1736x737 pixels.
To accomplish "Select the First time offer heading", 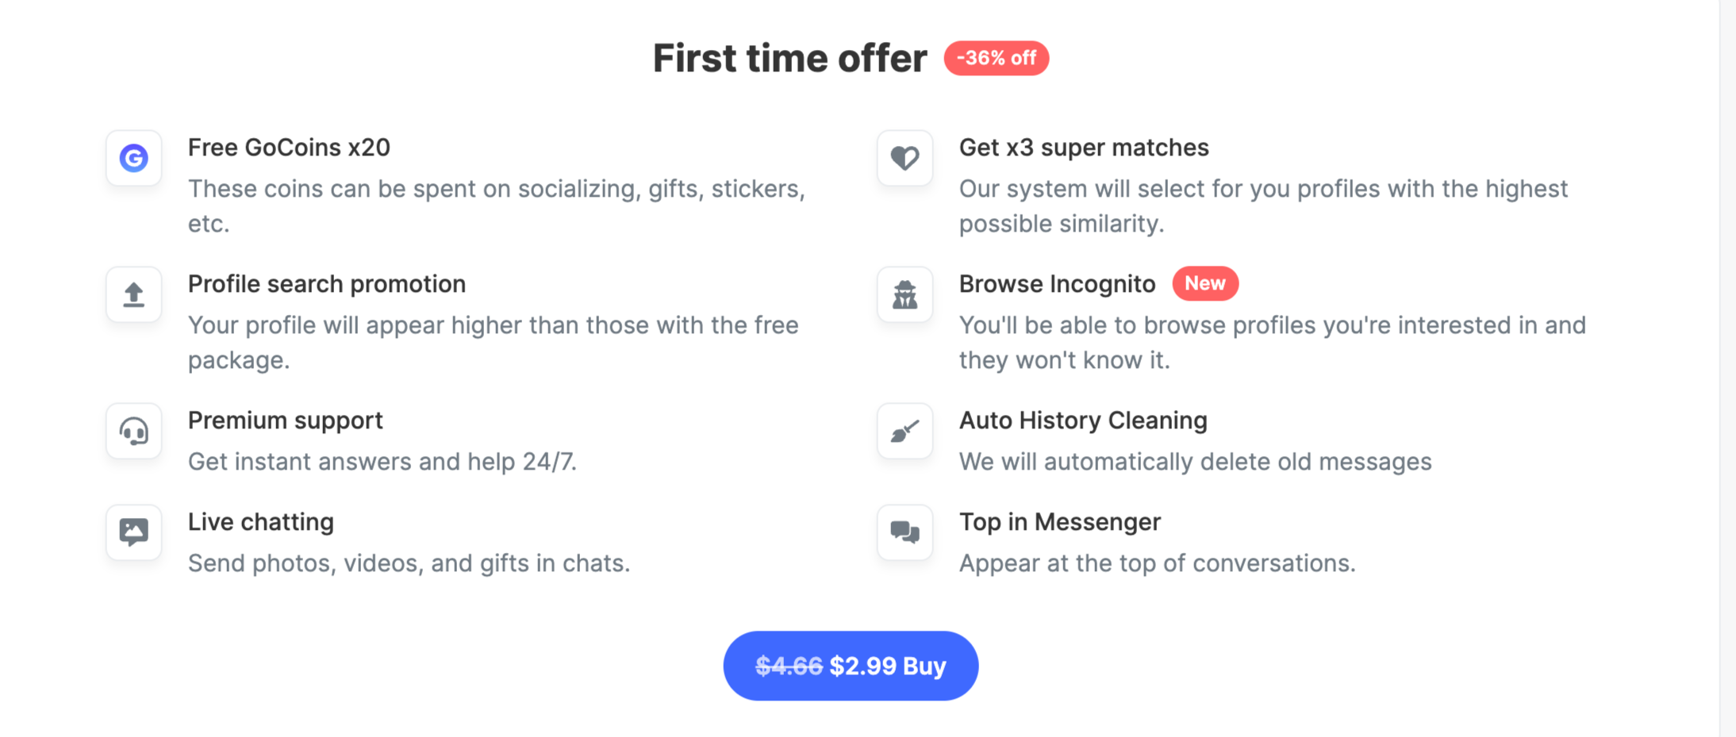I will (789, 57).
